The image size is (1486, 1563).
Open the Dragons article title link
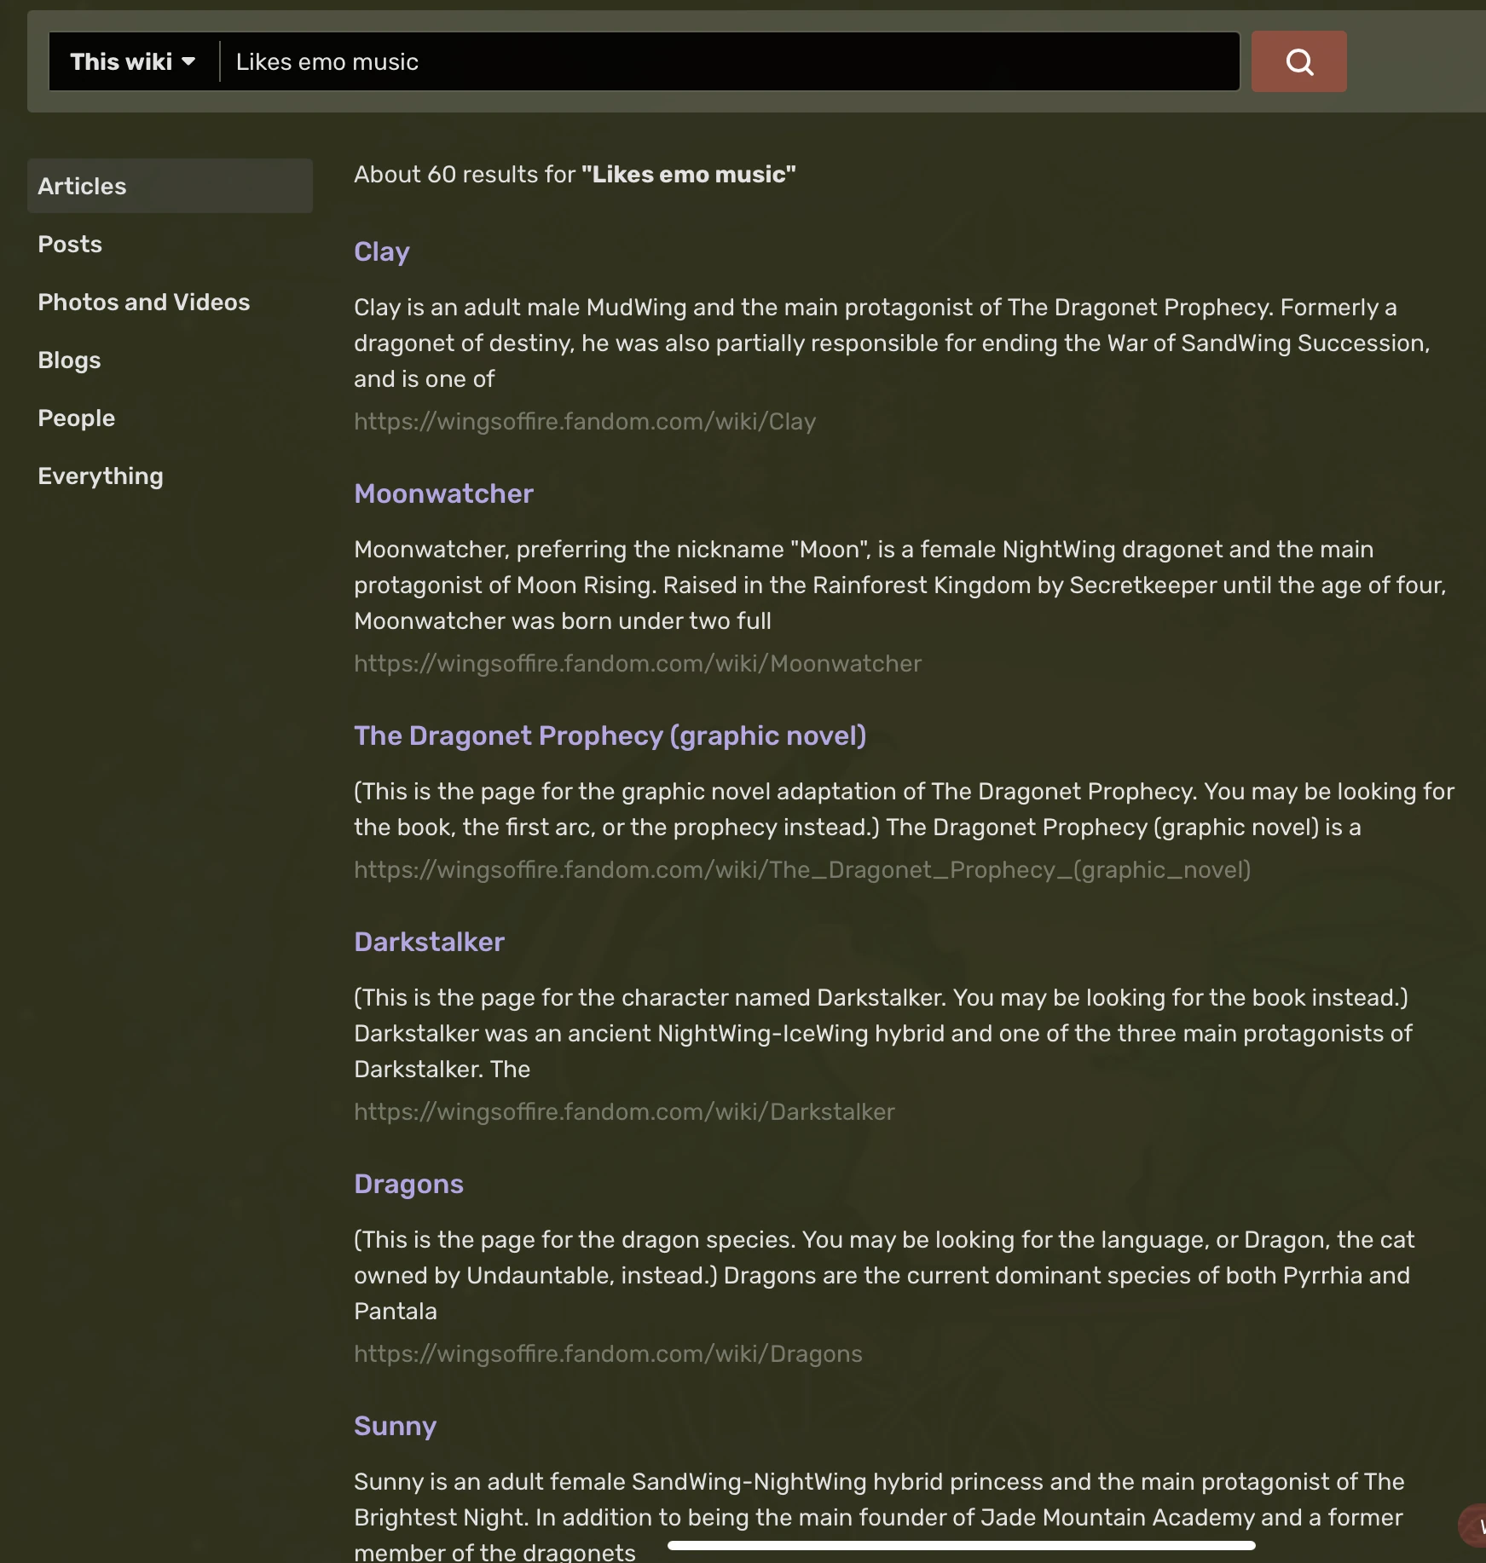coord(408,1184)
